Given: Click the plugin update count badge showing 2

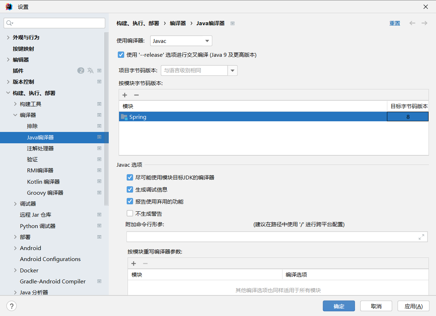Looking at the screenshot, I should point(81,70).
